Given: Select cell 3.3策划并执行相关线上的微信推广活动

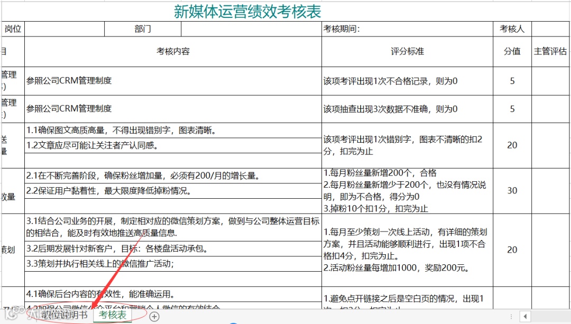Looking at the screenshot, I should pos(173,264).
